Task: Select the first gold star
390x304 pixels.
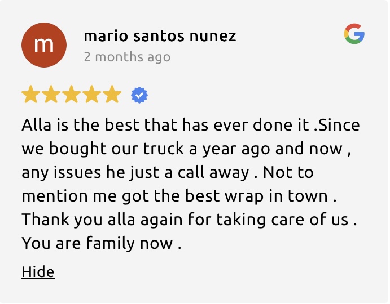Action: (31, 94)
